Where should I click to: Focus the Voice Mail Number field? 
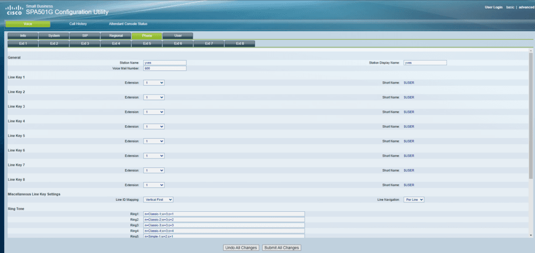pos(165,68)
